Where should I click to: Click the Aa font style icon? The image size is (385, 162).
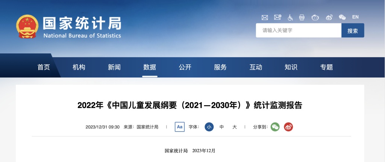(180, 127)
